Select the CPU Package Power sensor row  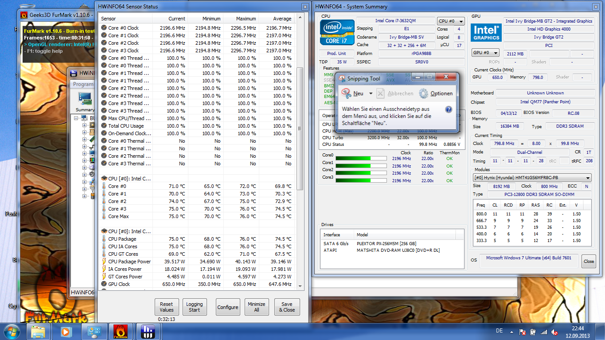click(x=197, y=262)
